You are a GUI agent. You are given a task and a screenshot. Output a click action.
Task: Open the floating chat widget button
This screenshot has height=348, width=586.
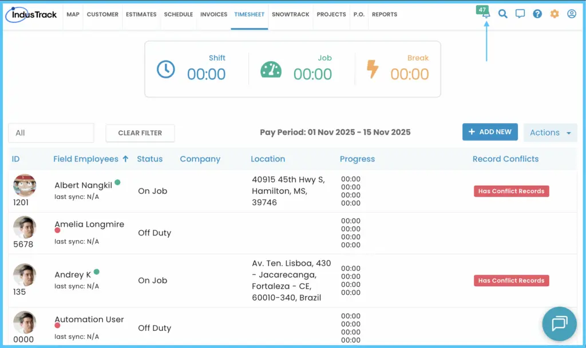click(560, 323)
